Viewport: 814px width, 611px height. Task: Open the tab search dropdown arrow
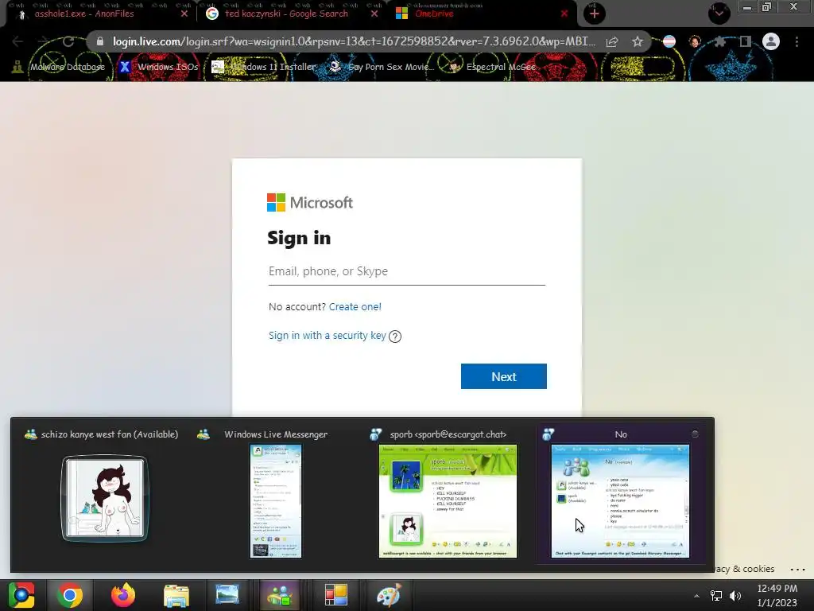(719, 14)
